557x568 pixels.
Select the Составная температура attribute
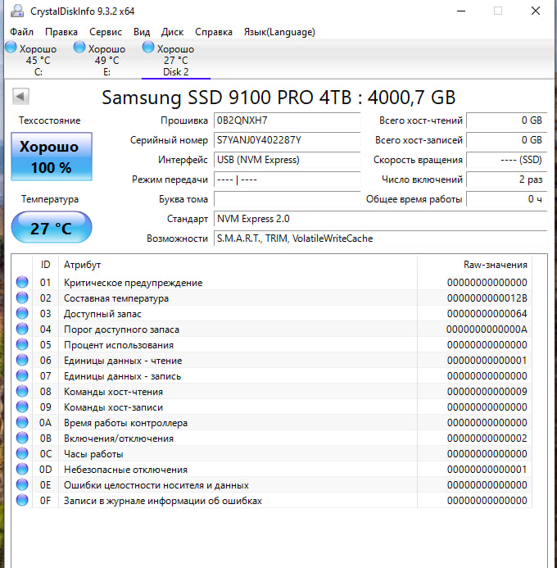pyautogui.click(x=116, y=298)
